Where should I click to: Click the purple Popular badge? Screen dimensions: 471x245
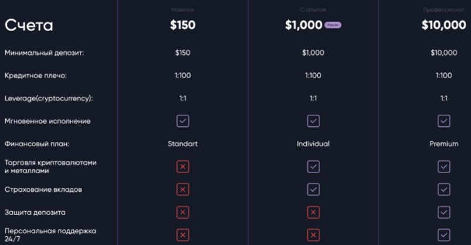coord(333,25)
